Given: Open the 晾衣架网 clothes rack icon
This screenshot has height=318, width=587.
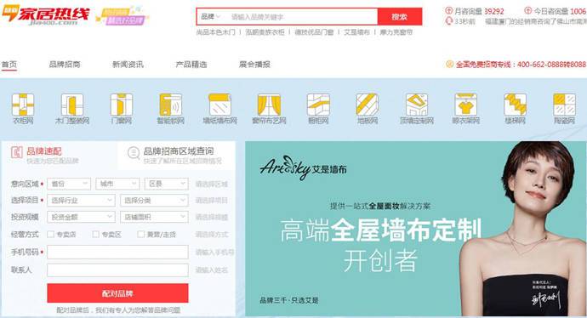Looking at the screenshot, I should pyautogui.click(x=465, y=105).
